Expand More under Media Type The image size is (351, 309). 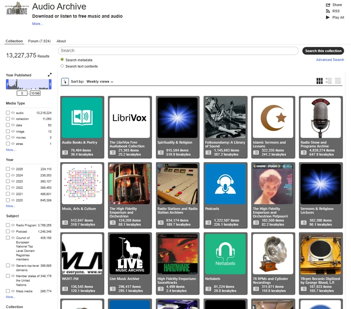pos(10,150)
